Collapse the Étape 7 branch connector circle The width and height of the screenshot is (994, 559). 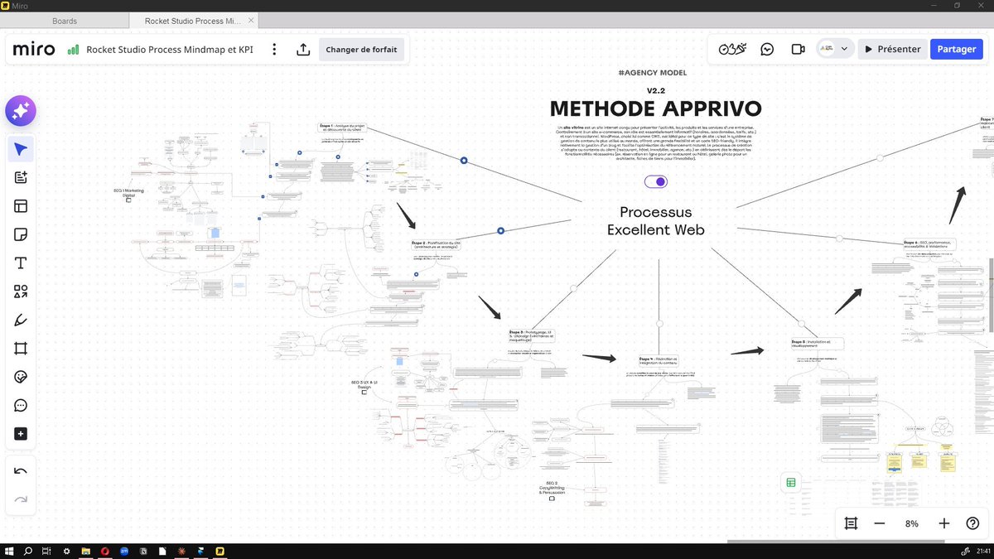(881, 157)
